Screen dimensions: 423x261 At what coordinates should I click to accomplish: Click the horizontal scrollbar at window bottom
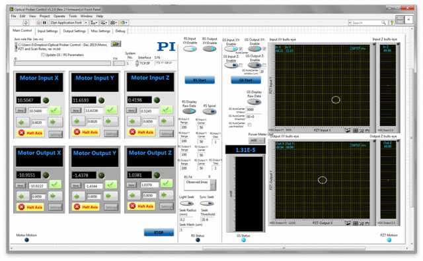[284, 248]
